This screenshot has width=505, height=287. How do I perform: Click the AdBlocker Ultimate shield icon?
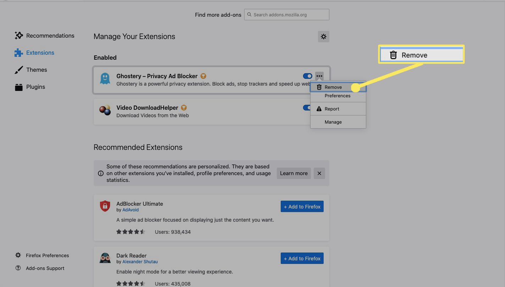(105, 206)
